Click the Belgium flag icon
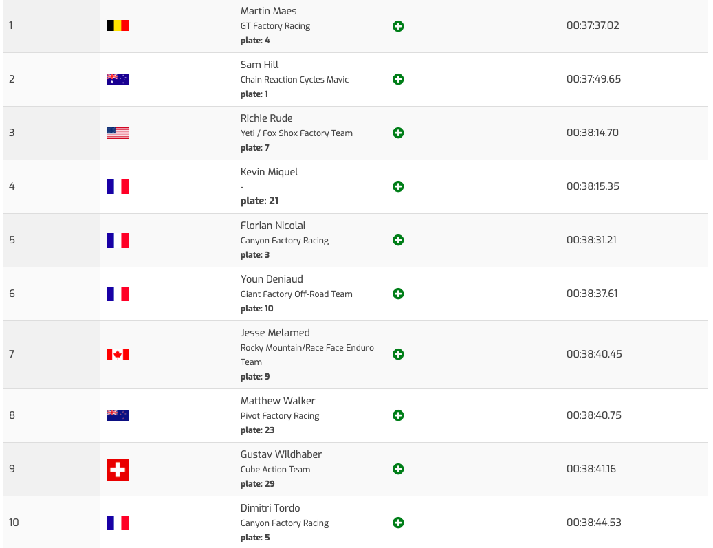 pos(118,26)
